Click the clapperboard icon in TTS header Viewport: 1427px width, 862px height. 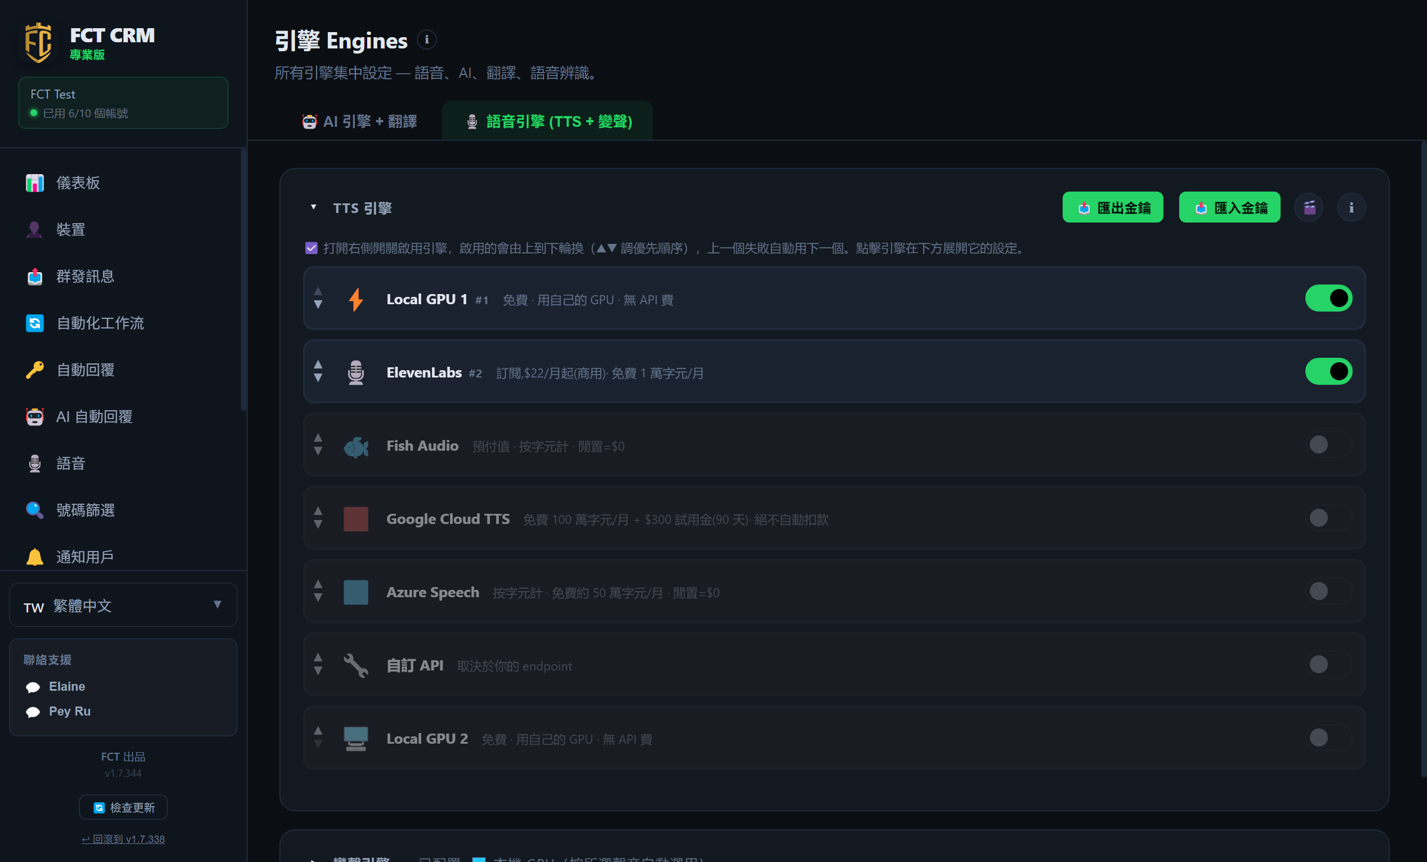tap(1309, 207)
